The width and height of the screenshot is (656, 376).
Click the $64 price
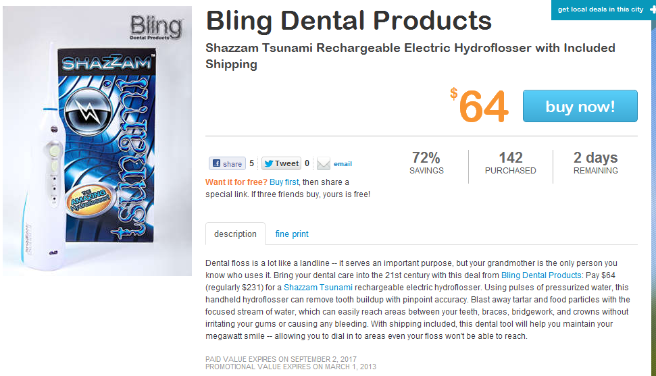480,105
